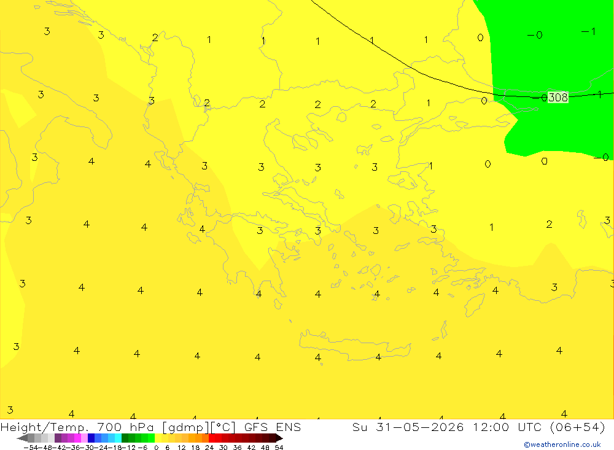Click the dark purple legend swatch

coord(58,438)
